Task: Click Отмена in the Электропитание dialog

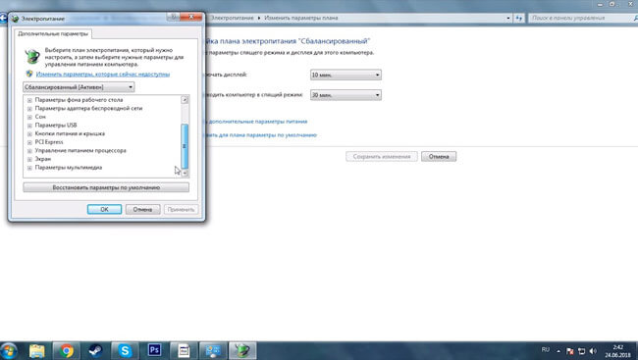Action: click(142, 209)
